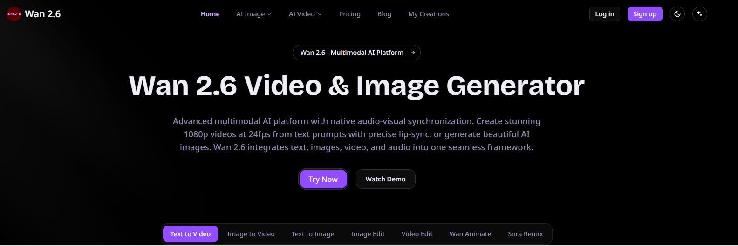
Task: Click the Log in button
Action: pos(604,14)
